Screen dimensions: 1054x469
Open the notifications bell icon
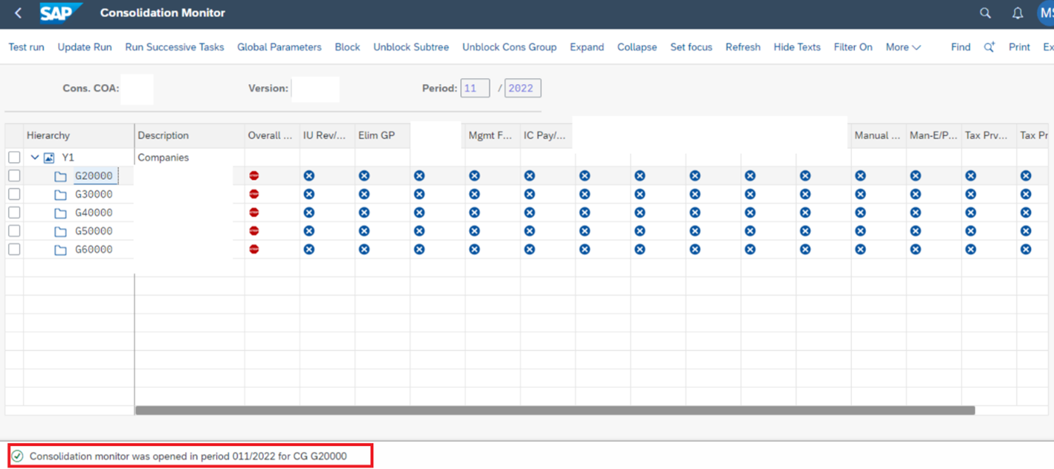(x=1017, y=13)
